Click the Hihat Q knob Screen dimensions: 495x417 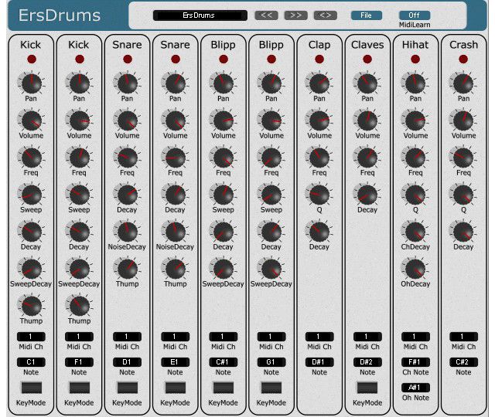pyautogui.click(x=415, y=195)
